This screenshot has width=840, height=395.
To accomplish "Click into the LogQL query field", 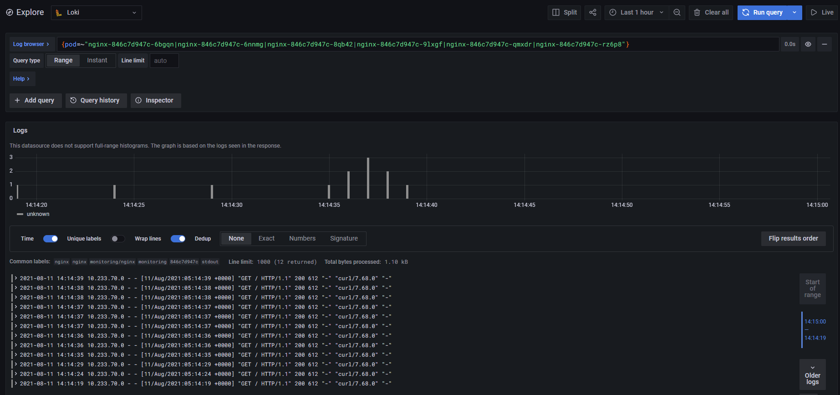I will coord(418,44).
